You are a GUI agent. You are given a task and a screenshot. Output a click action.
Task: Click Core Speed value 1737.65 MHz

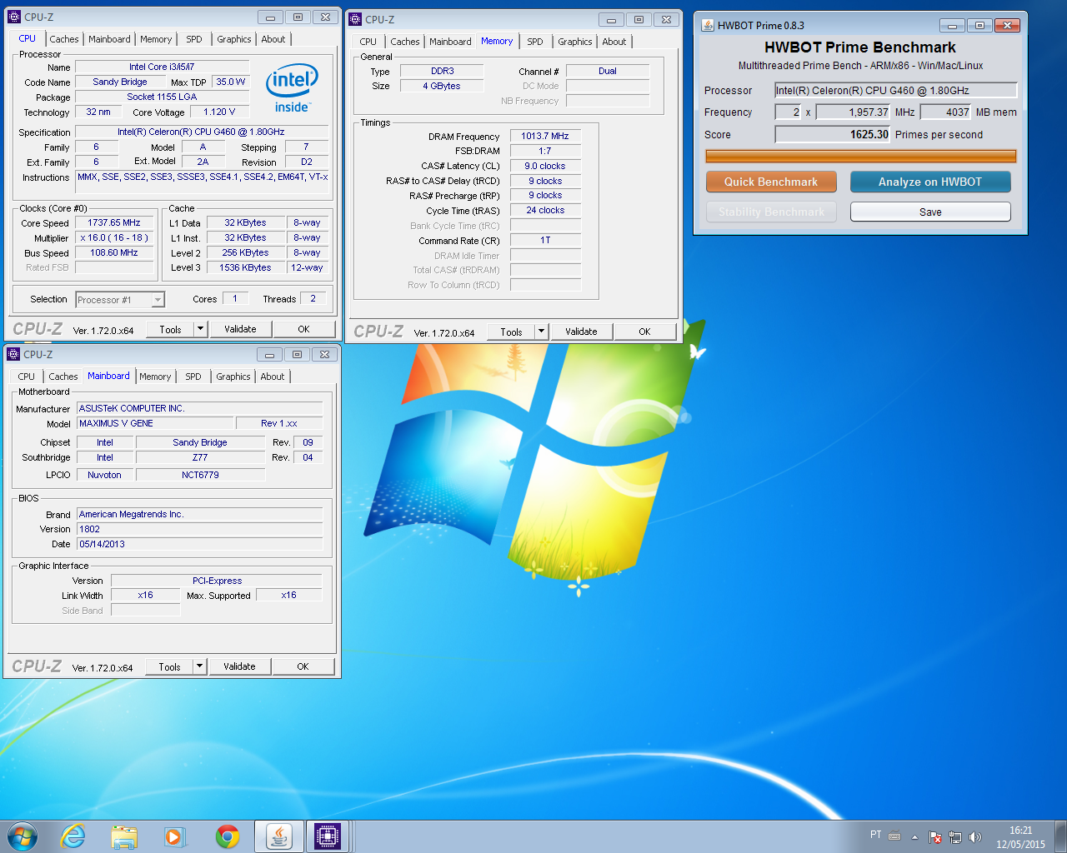click(x=114, y=223)
